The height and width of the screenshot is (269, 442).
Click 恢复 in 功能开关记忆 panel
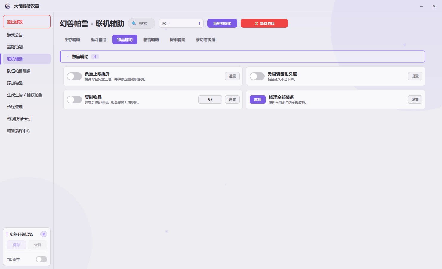point(38,245)
